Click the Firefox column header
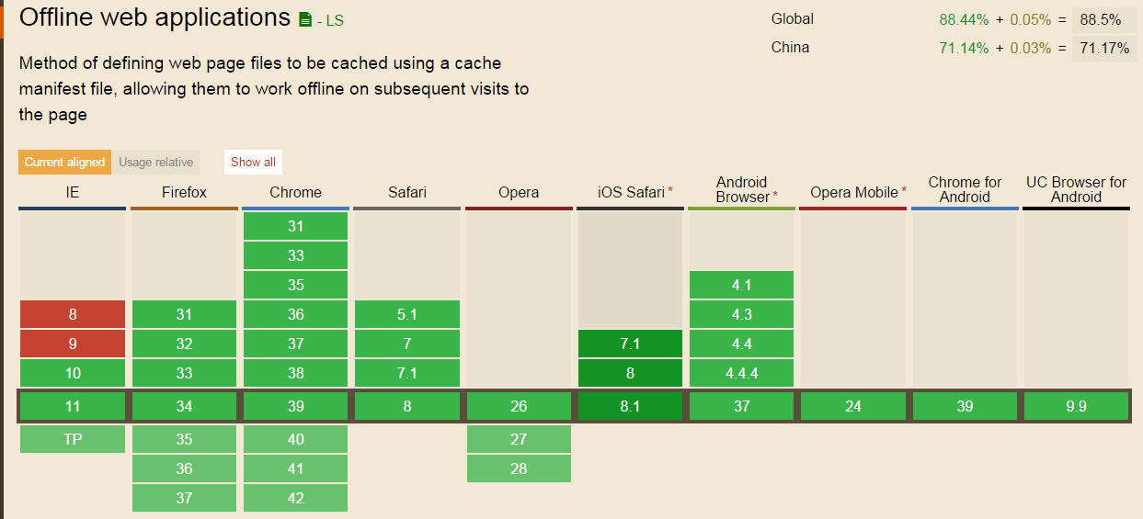Viewport: 1143px width, 519px height. [x=184, y=192]
